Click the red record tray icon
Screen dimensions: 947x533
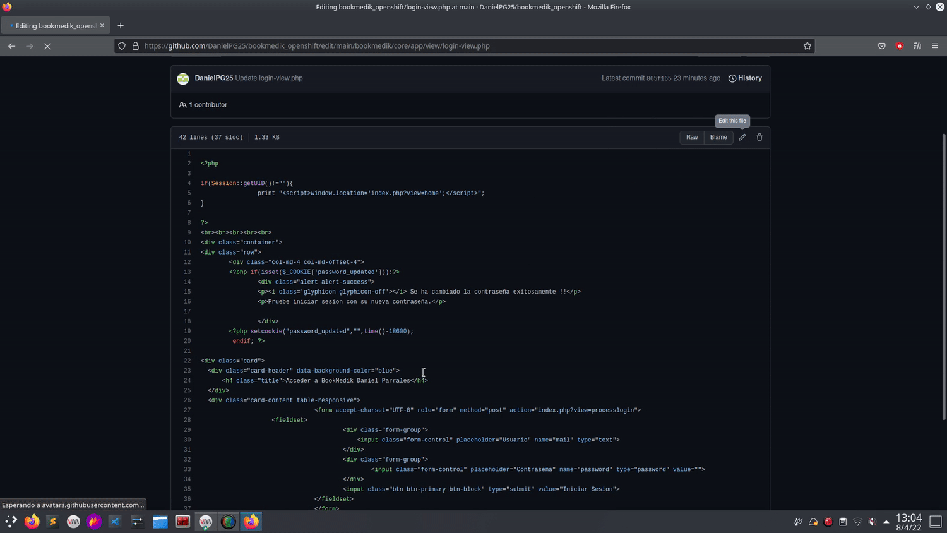click(x=828, y=522)
